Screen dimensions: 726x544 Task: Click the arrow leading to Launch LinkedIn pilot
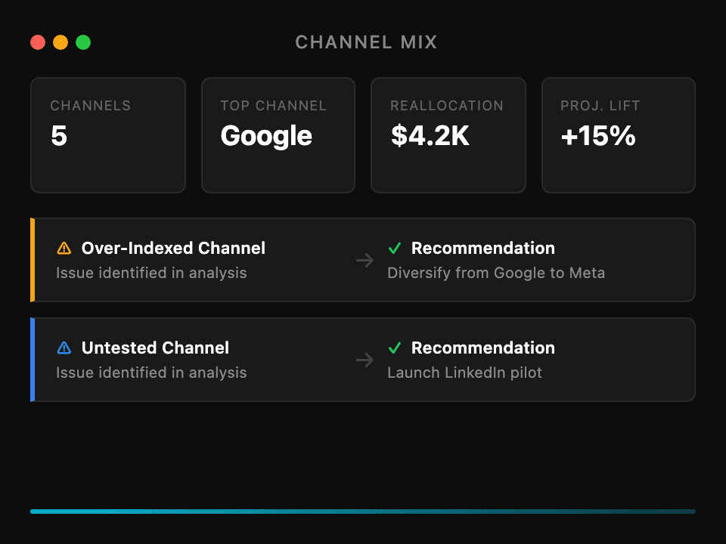365,360
